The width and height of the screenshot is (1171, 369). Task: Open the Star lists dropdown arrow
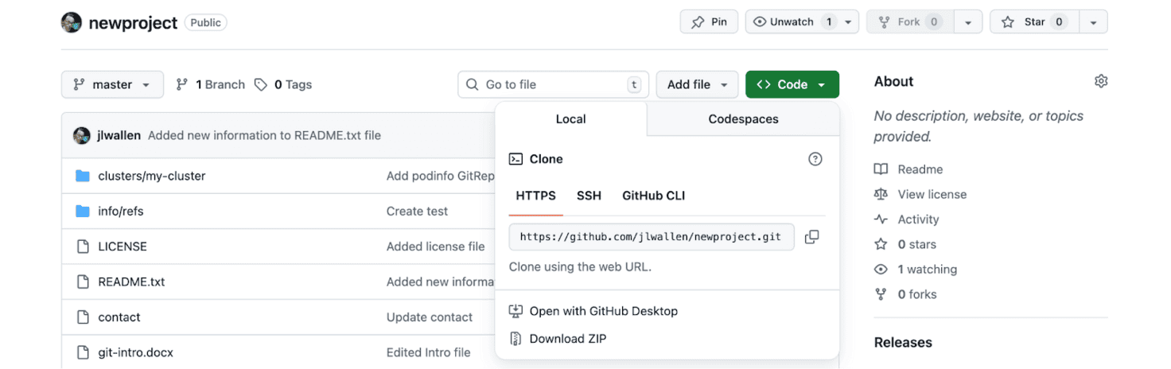pyautogui.click(x=1093, y=22)
